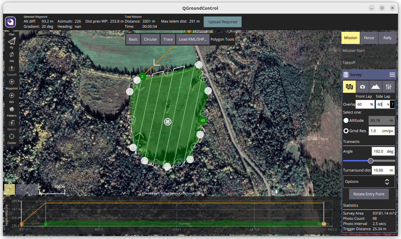Click the transect Angle slider handle
The height and width of the screenshot is (239, 401).
(x=370, y=161)
